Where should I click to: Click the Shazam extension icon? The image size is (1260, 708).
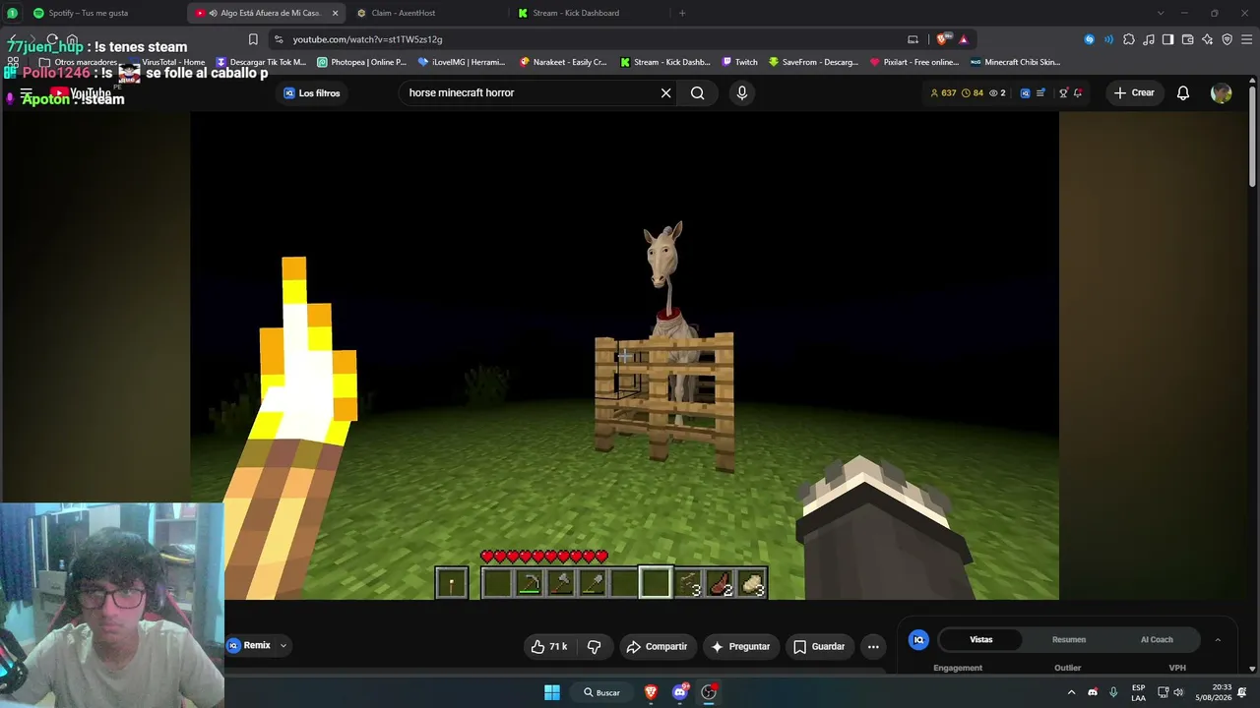point(1089,39)
